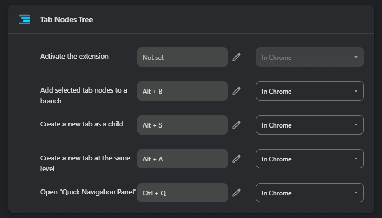Edit shortcut for Activate the extension

pyautogui.click(x=236, y=57)
